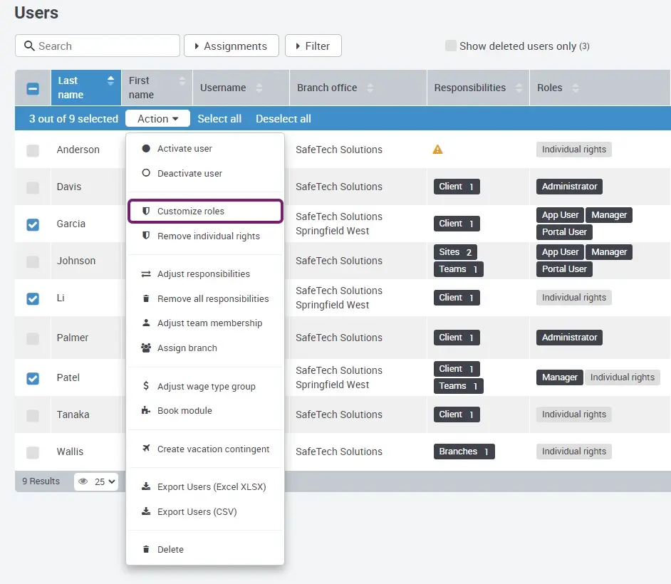Click the magnifier icon in the search box

click(x=28, y=46)
